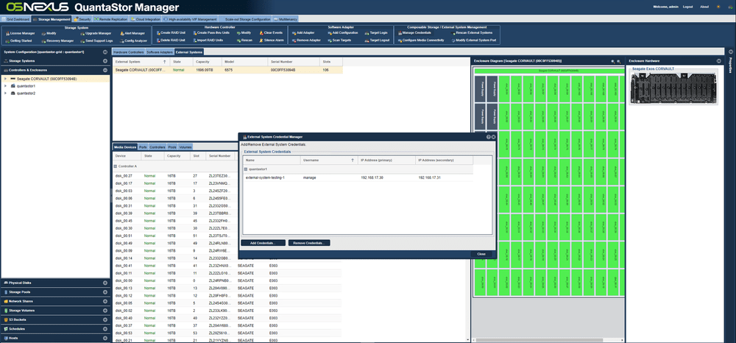This screenshot has height=343, width=736.
Task: Switch to the Grid Dashboard tab
Action: pos(15,19)
